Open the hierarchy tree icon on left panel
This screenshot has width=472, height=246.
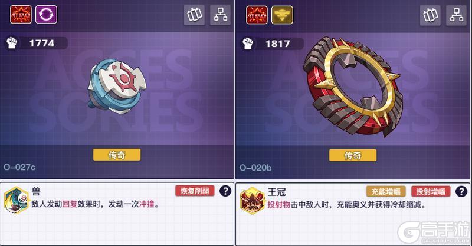(x=220, y=15)
